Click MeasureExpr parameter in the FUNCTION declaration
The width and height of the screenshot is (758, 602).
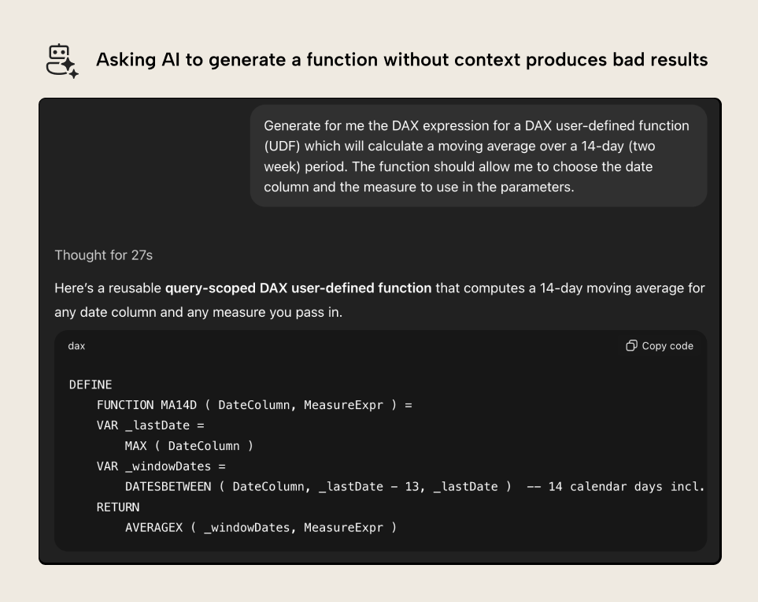click(x=343, y=405)
